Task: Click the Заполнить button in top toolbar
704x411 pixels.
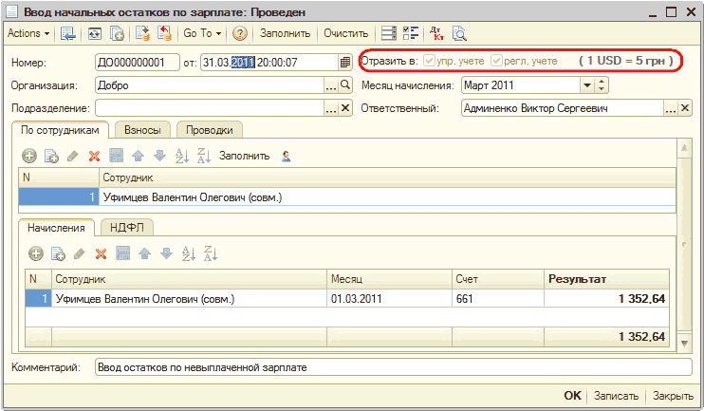Action: pyautogui.click(x=285, y=33)
